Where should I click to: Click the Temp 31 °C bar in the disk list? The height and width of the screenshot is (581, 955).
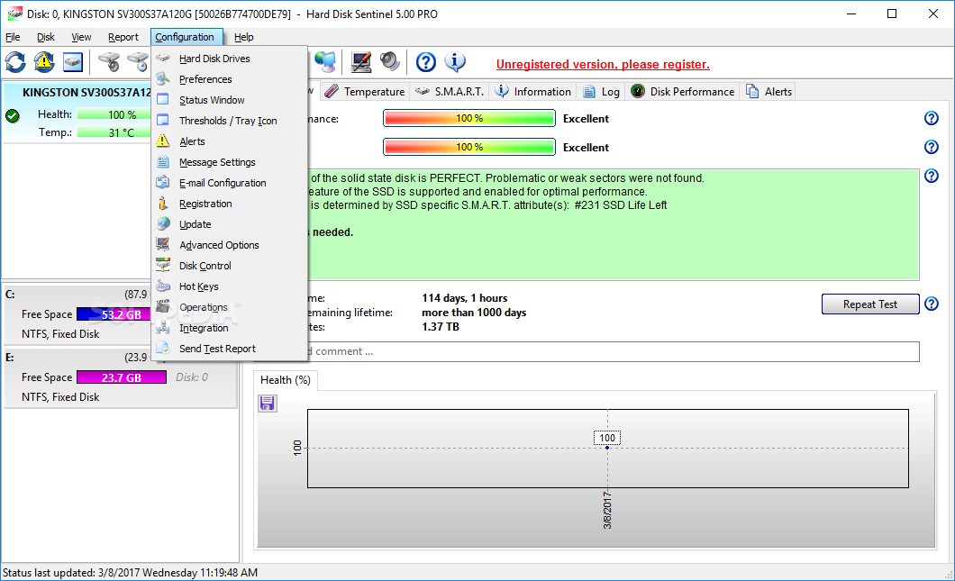point(114,132)
